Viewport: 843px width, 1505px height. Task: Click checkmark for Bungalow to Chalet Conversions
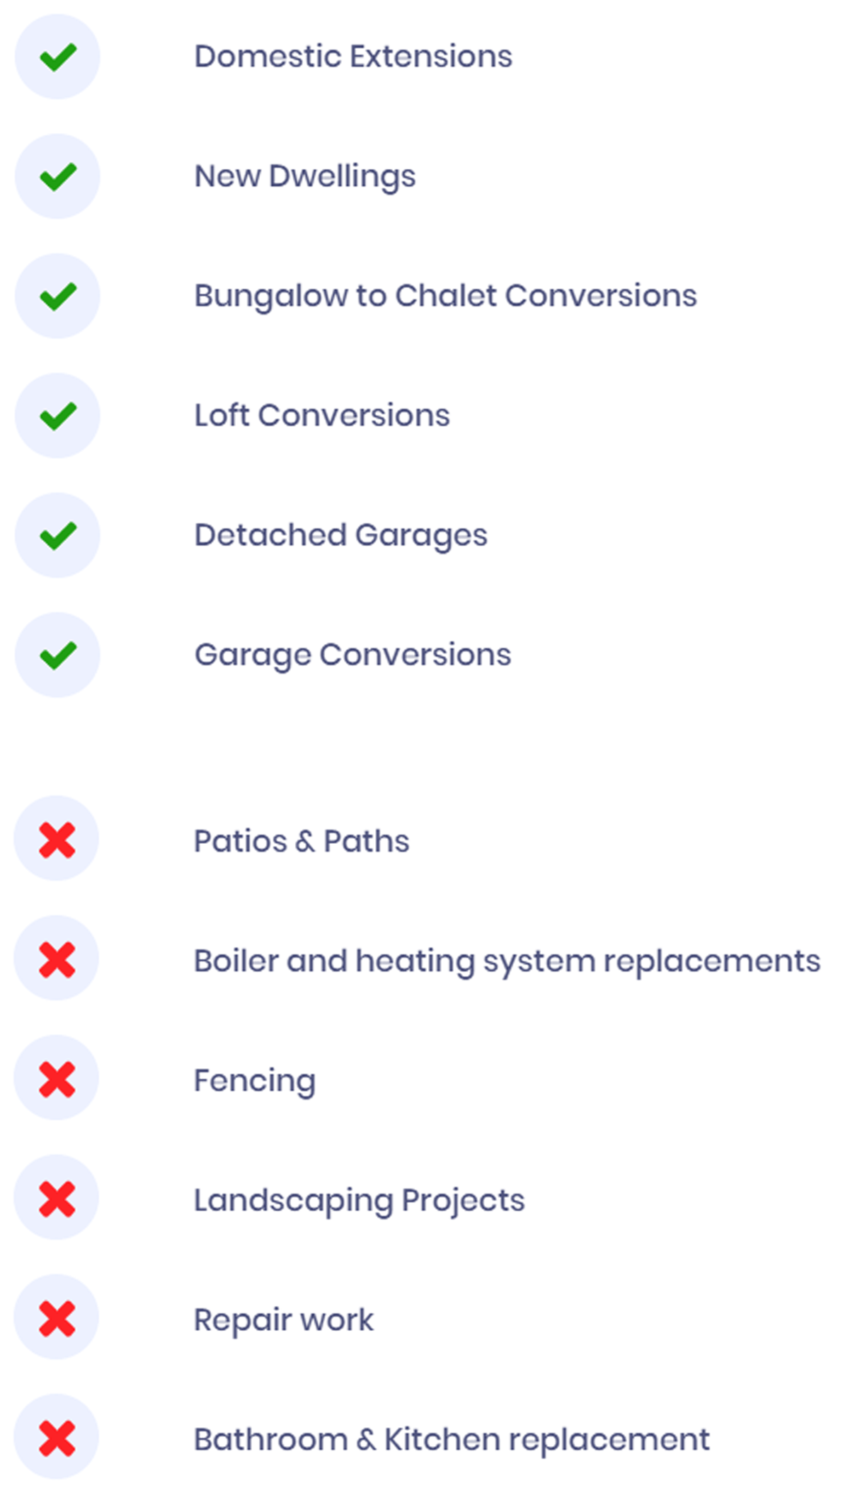click(x=58, y=296)
